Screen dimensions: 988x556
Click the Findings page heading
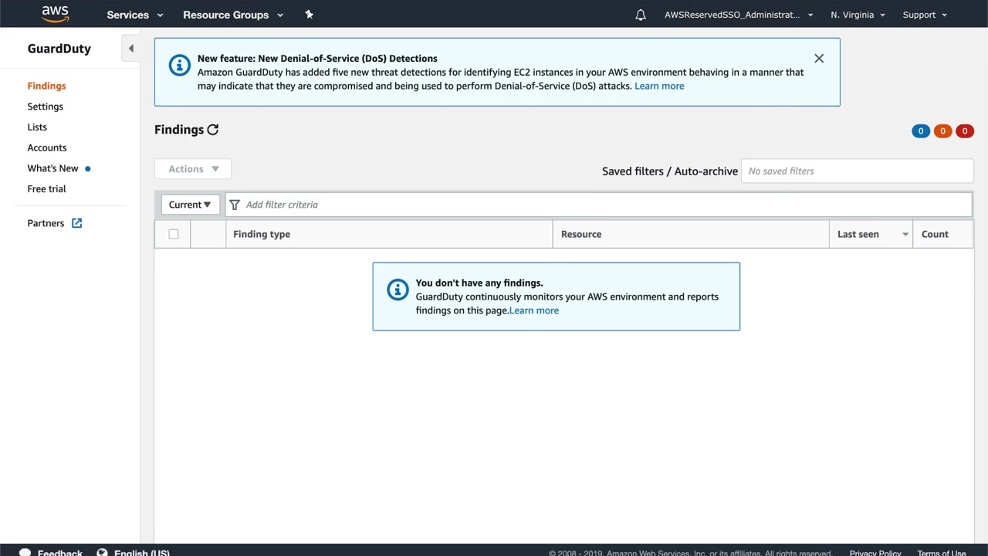click(179, 130)
